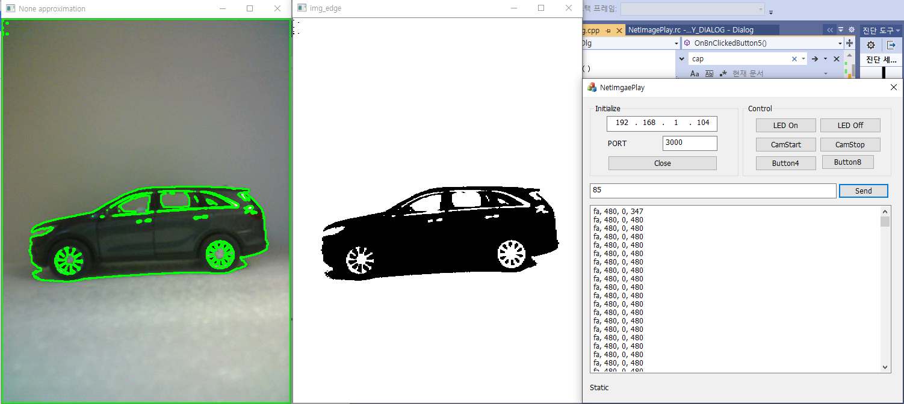Select the 진단 세... section header

tap(881, 60)
